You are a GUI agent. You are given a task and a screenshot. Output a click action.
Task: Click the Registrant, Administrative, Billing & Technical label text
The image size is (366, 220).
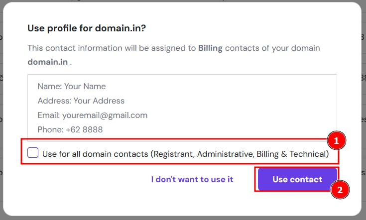point(240,154)
